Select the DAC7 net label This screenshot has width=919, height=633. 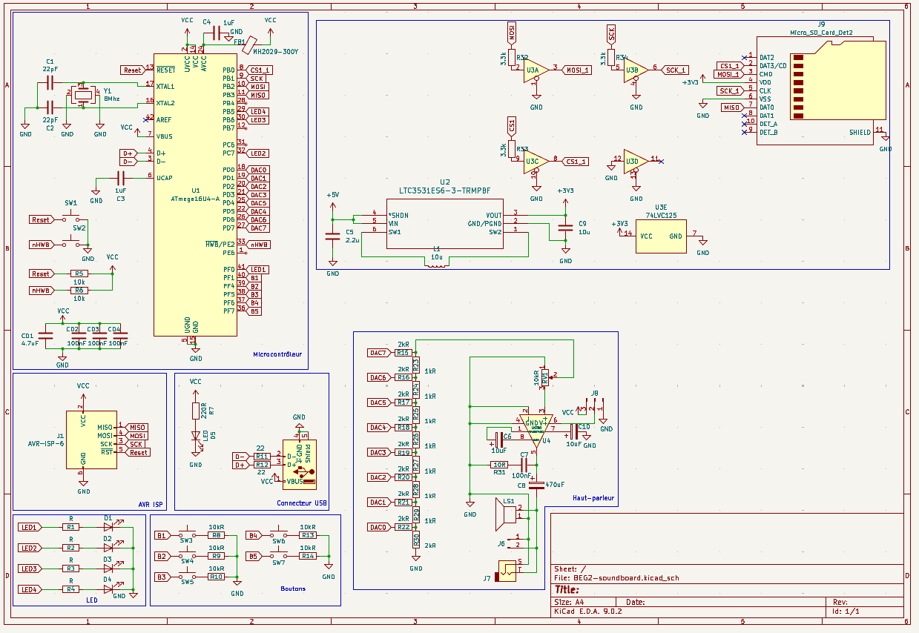point(378,353)
